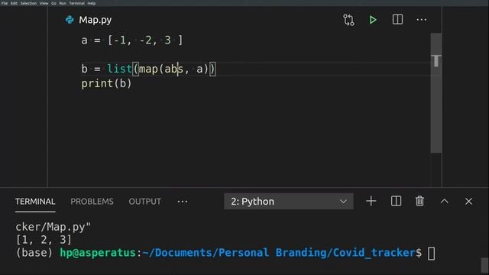Click the terminal scrollbar thumb at bottom right

(x=484, y=265)
